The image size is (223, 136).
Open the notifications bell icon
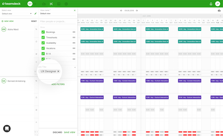pos(211,4)
